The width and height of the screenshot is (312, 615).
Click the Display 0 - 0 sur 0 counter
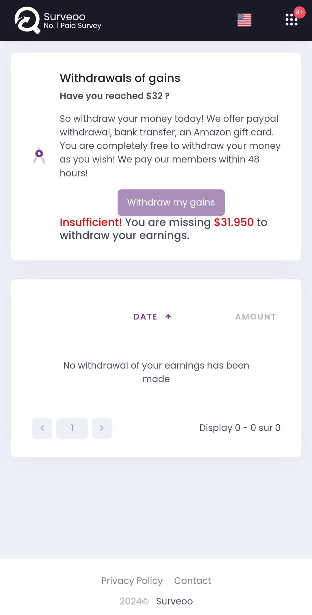point(240,428)
